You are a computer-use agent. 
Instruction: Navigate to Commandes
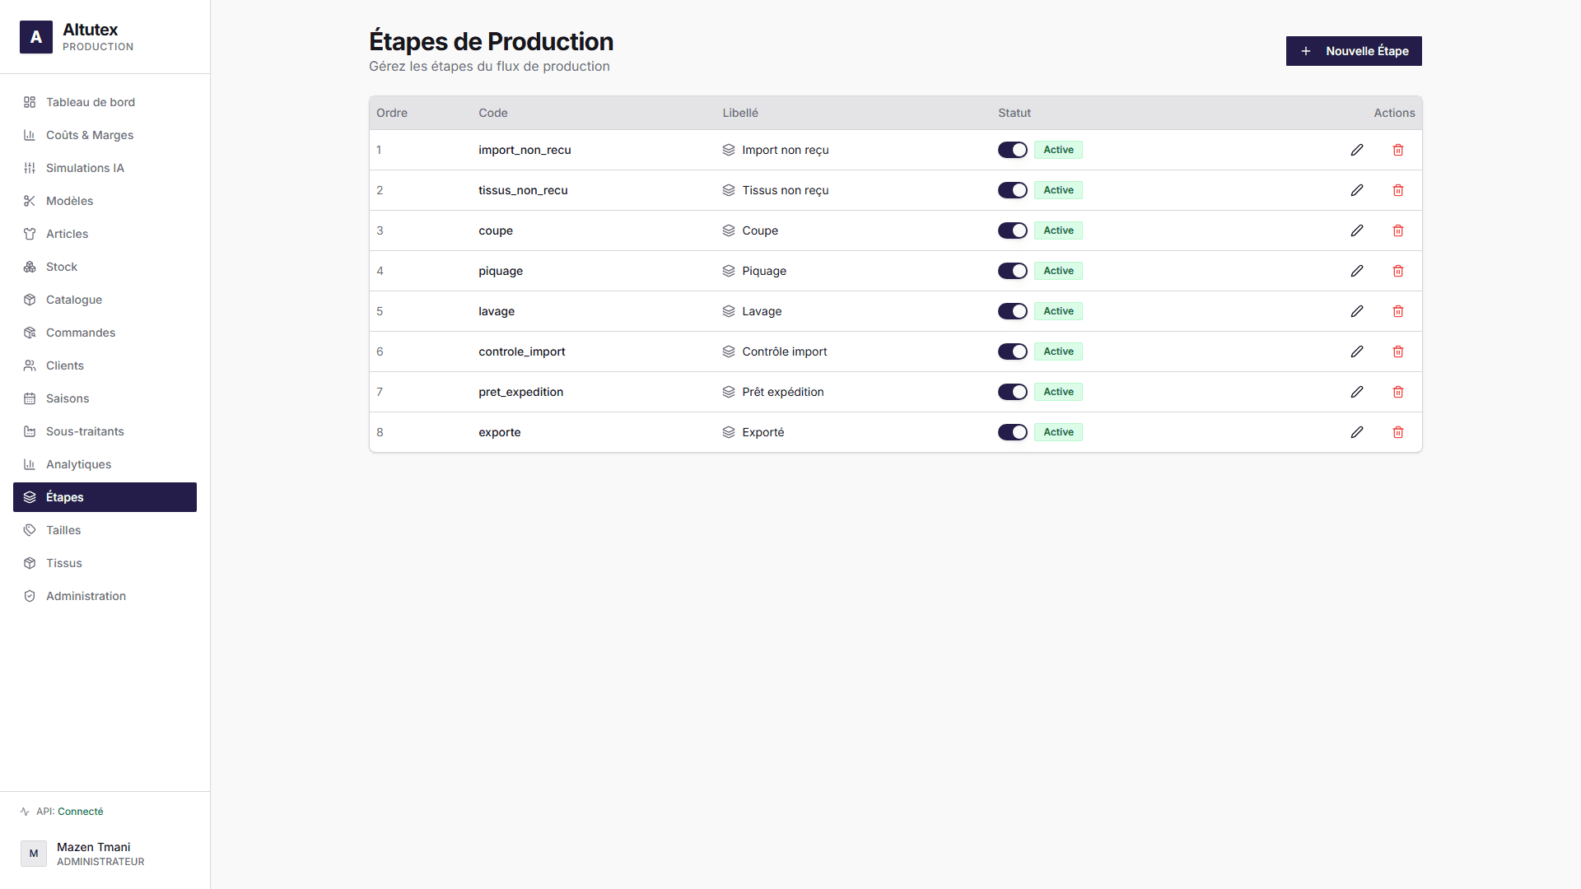pyautogui.click(x=105, y=333)
